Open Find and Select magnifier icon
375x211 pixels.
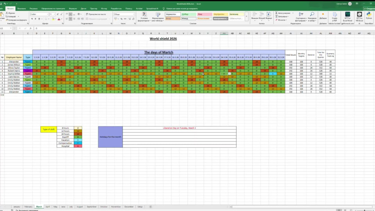coord(312,17)
